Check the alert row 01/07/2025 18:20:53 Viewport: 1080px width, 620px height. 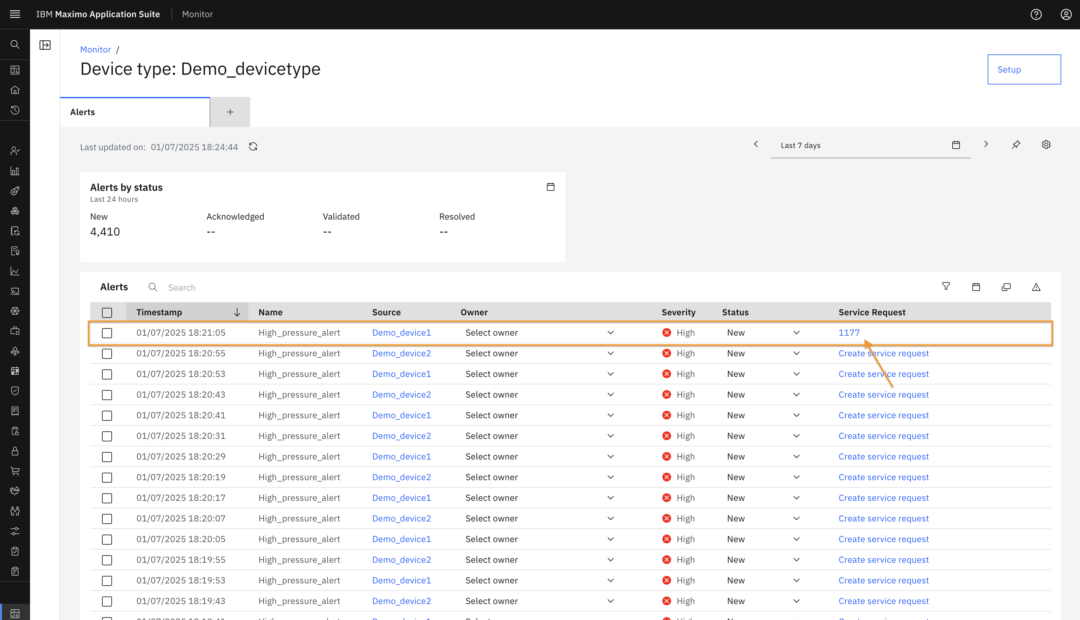tap(107, 374)
